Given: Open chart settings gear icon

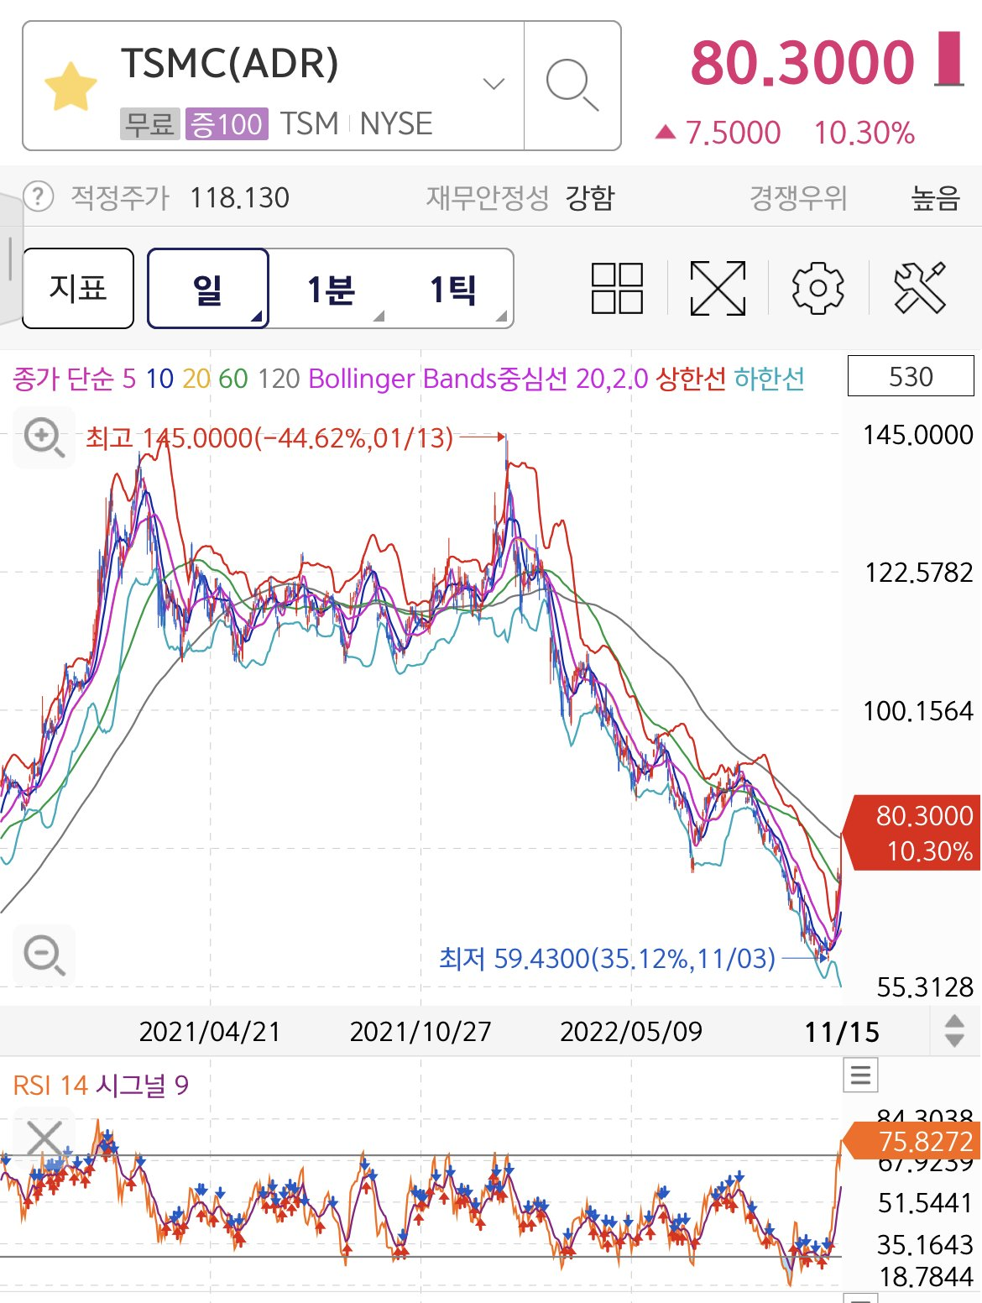Looking at the screenshot, I should 817,288.
